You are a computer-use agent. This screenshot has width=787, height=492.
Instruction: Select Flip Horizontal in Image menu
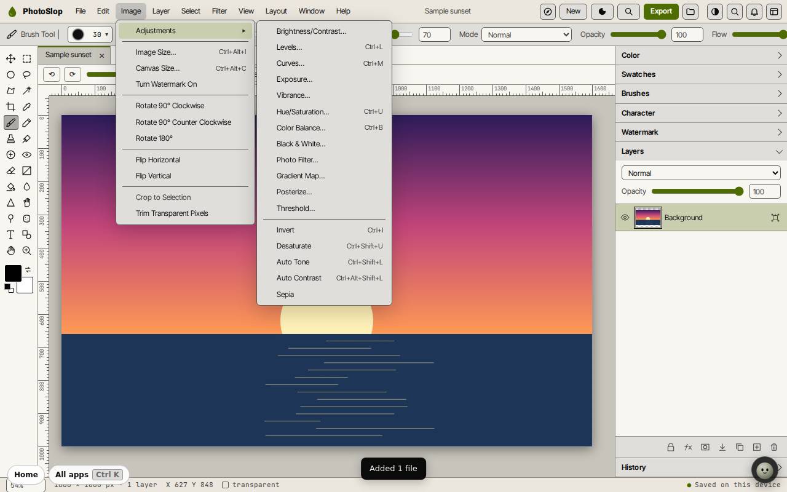point(185,160)
